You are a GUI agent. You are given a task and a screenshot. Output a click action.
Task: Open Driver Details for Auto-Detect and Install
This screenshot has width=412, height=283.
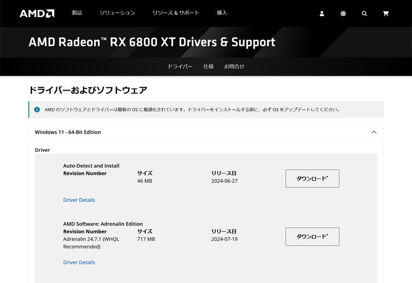(79, 200)
